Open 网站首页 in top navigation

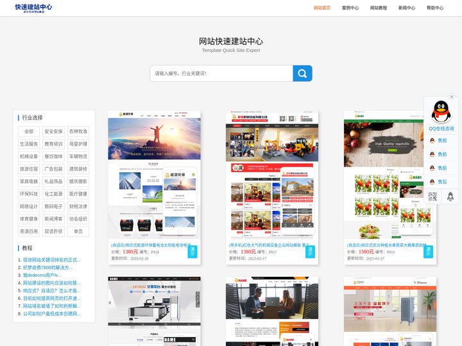pos(322,8)
